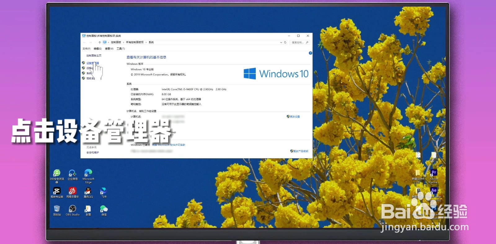Open Adobe Premiere desktop shortcut

pyautogui.click(x=434, y=176)
